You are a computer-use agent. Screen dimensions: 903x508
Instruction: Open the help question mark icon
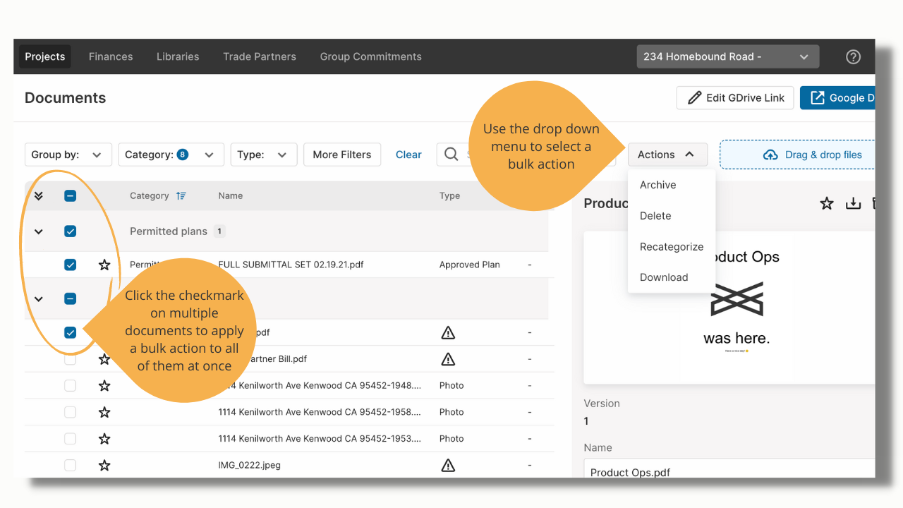click(853, 57)
